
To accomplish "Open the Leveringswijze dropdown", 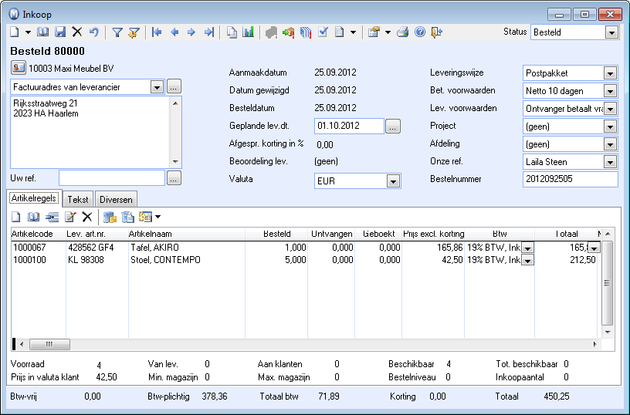I will tap(610, 73).
